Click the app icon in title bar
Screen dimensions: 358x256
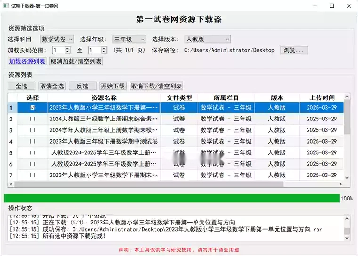click(5, 6)
